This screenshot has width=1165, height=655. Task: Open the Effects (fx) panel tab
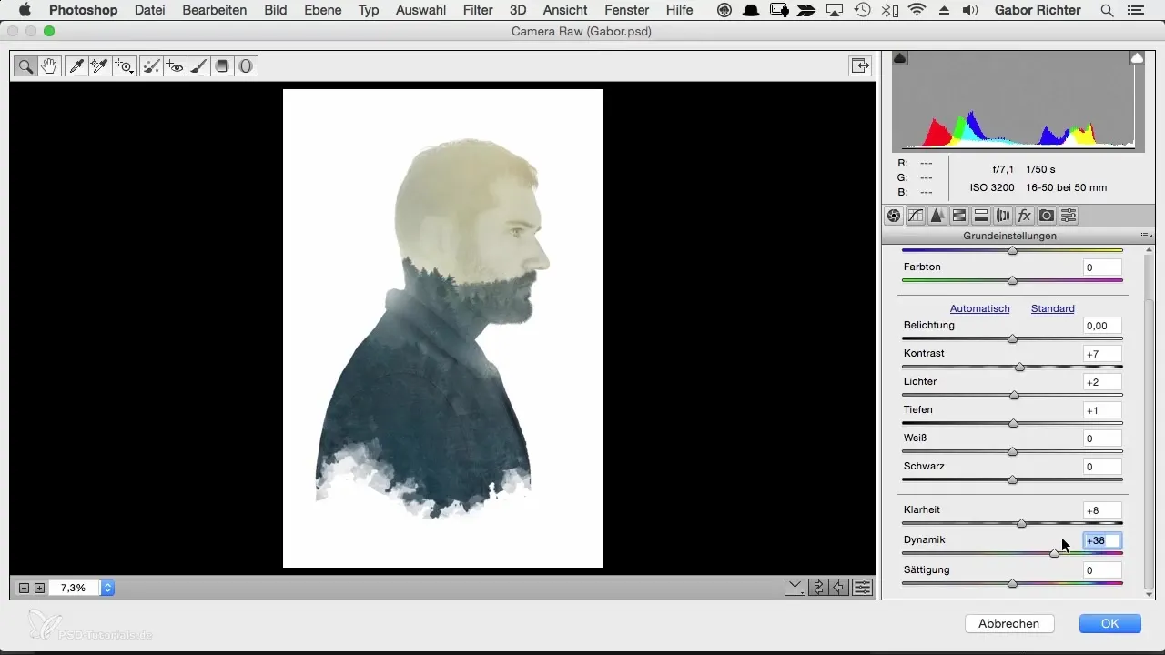(x=1025, y=216)
